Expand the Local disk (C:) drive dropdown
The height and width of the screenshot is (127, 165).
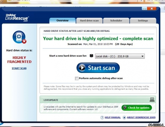[x=120, y=56]
